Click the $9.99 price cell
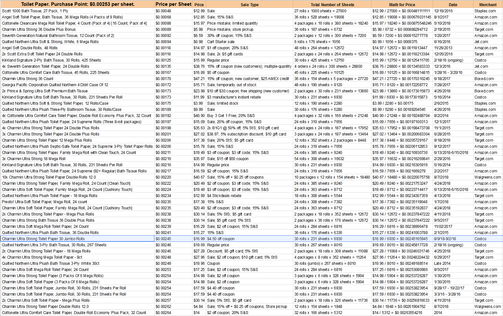This screenshot has height=316, width=503. 198,109
